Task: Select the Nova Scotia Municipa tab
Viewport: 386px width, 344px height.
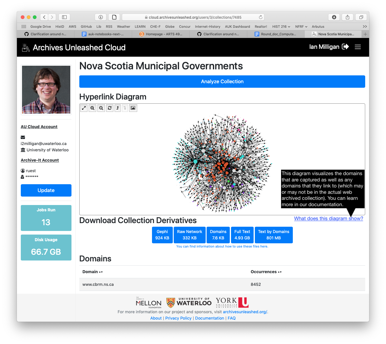Action: [x=333, y=34]
